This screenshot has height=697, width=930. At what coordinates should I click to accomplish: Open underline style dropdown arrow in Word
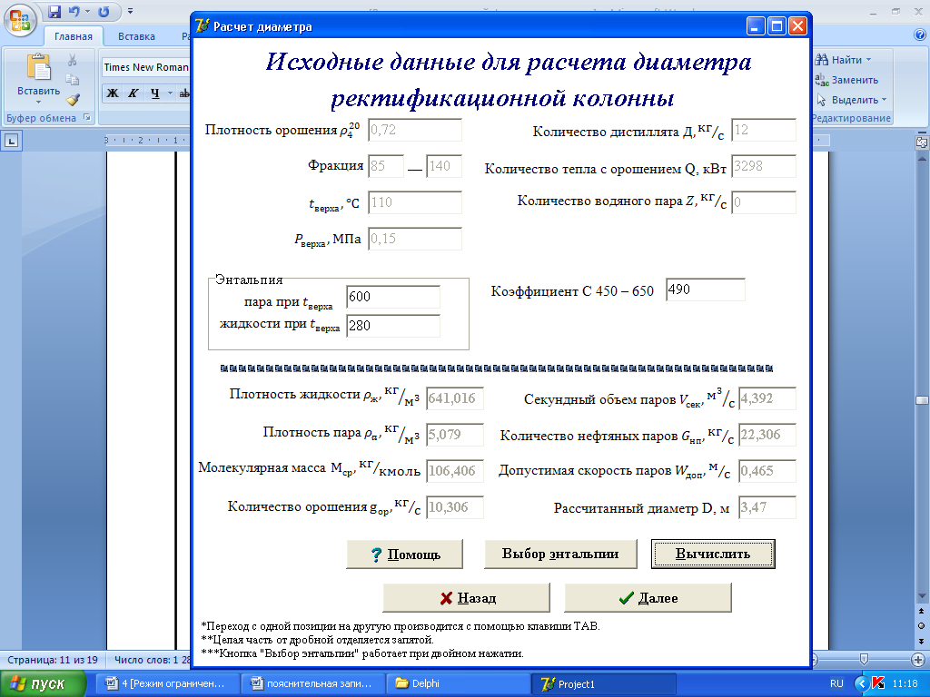point(170,93)
